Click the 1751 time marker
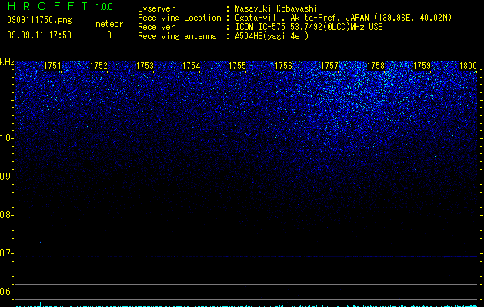This screenshot has height=307, width=484. (52, 66)
